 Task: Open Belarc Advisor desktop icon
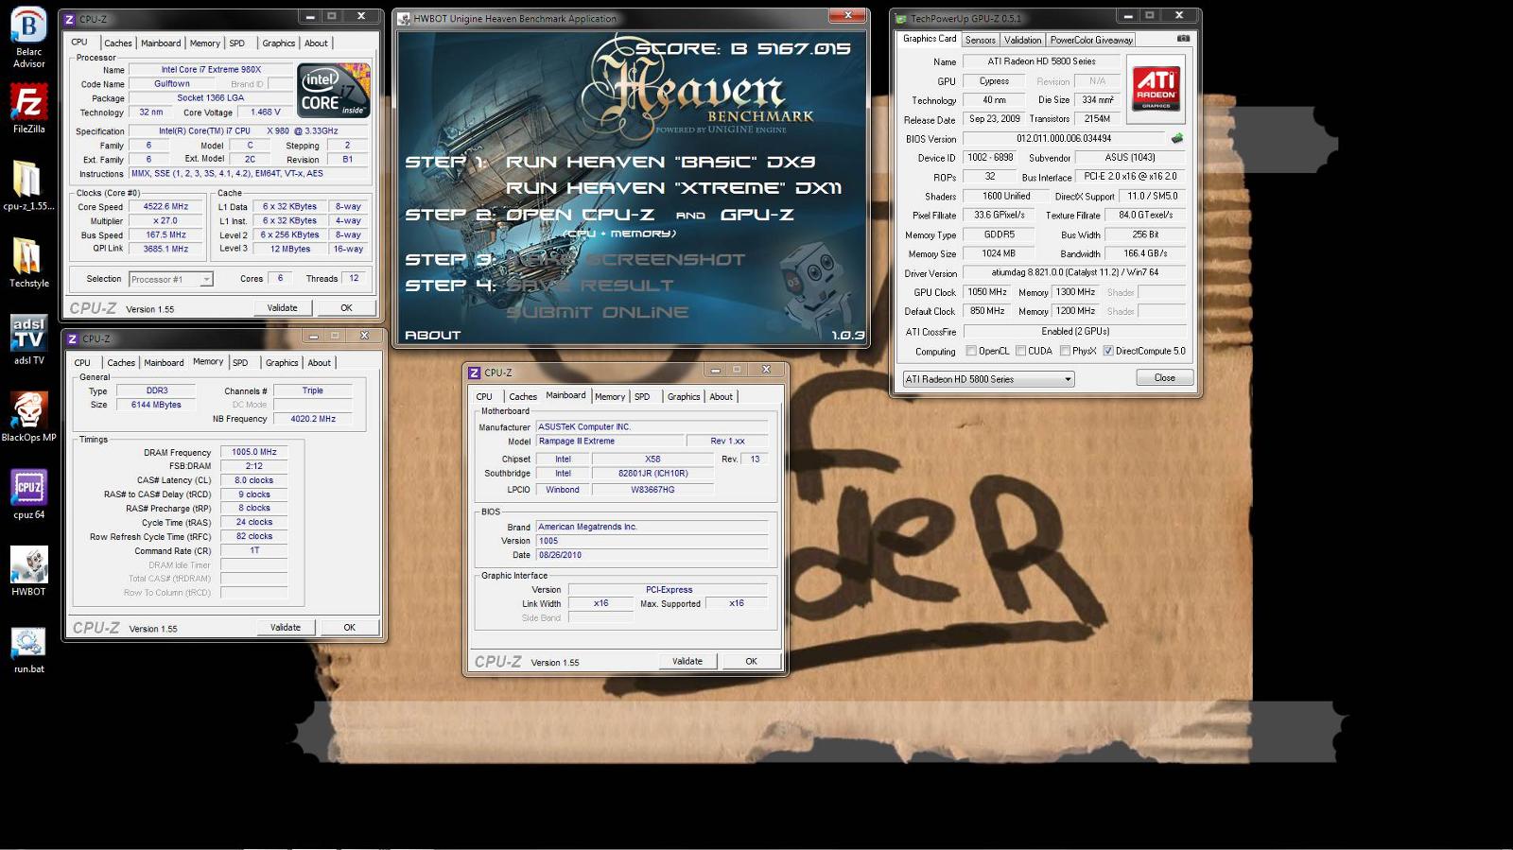click(x=28, y=38)
